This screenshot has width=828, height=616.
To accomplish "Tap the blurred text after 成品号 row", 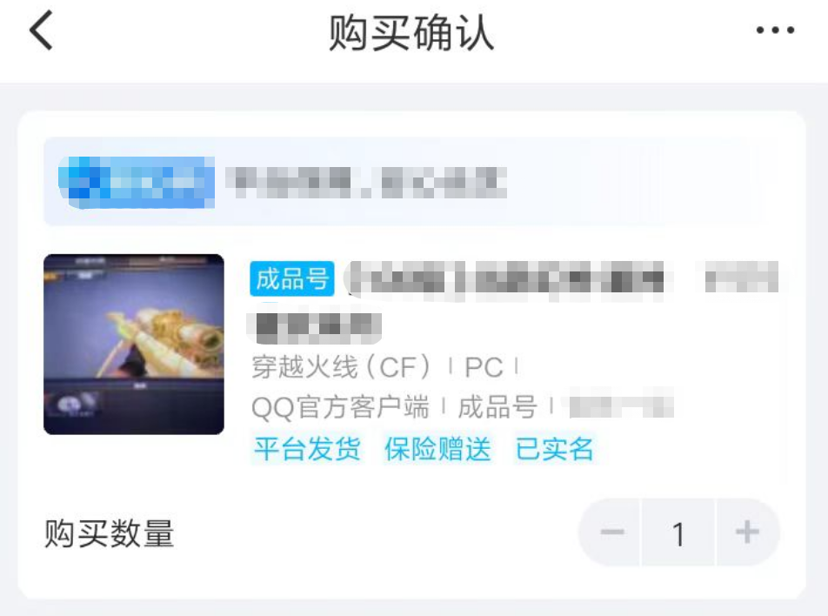I will click(x=619, y=405).
